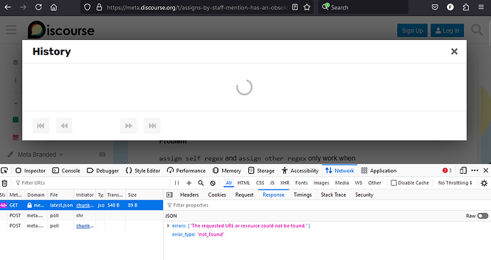Open Firefox application hamburger menu

click(x=481, y=7)
